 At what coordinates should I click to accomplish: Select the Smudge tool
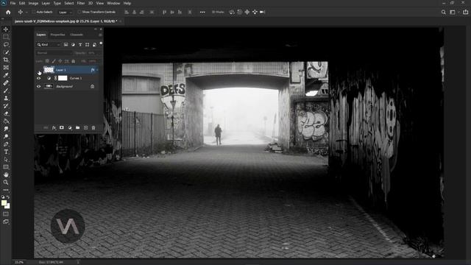click(6, 129)
